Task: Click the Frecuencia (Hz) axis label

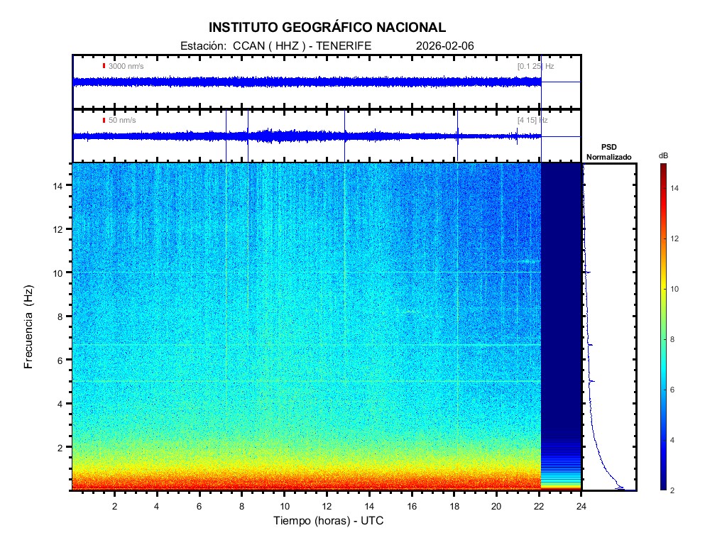Action: tap(29, 330)
